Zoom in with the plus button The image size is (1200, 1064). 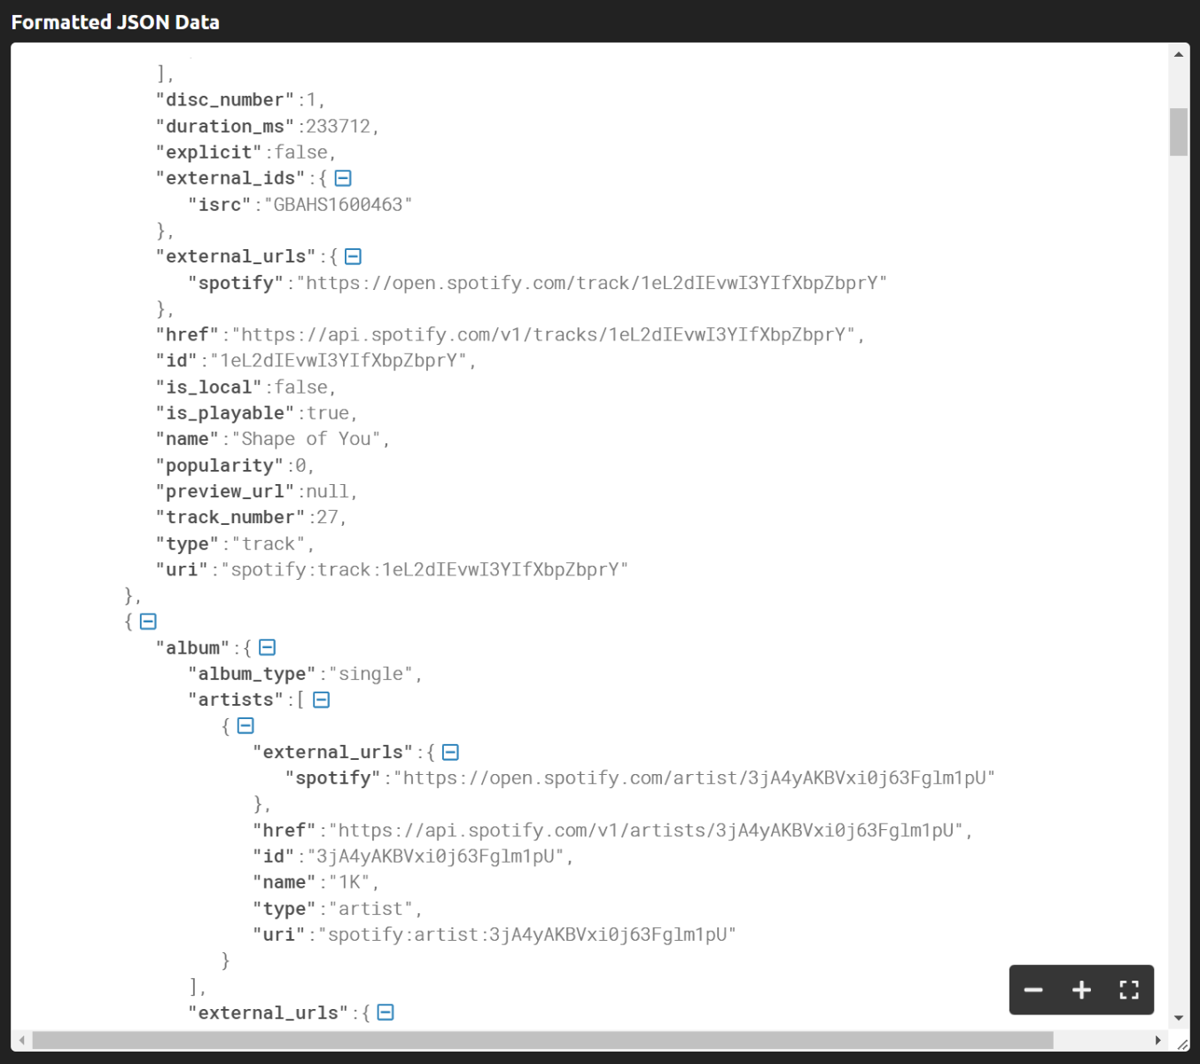(1081, 990)
